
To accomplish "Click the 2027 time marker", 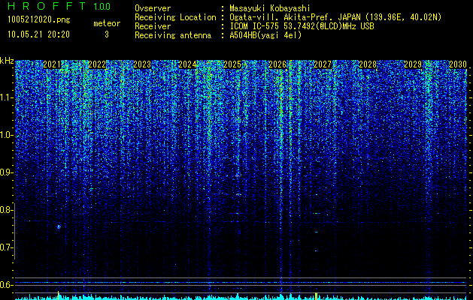I will (x=323, y=64).
